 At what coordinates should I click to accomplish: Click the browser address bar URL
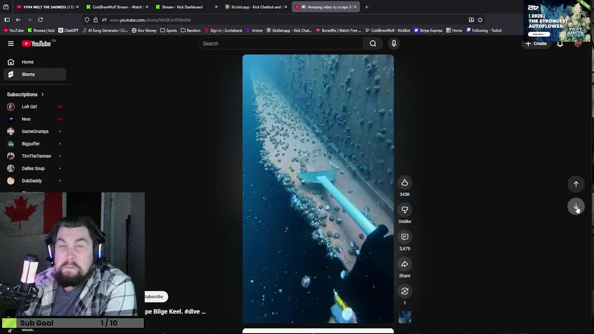coord(150,20)
